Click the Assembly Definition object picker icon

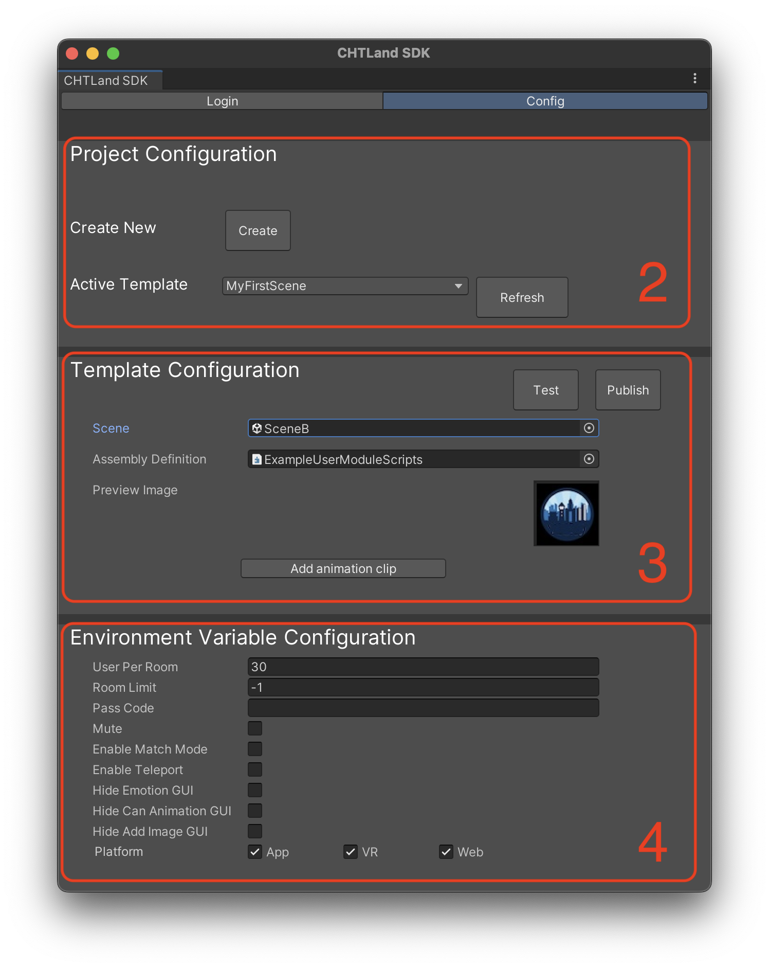click(x=589, y=459)
